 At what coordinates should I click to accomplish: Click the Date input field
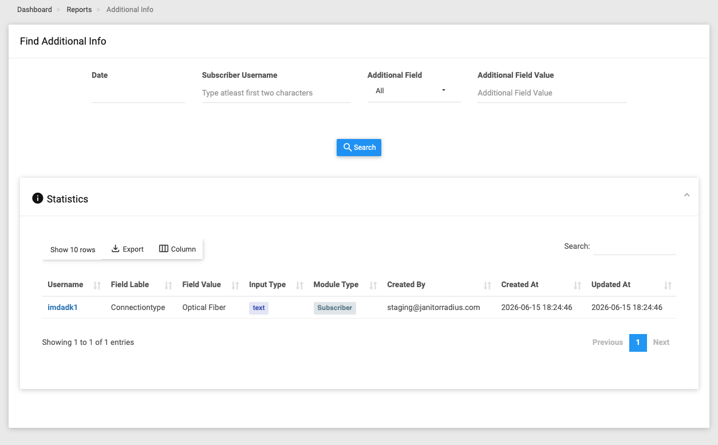[x=139, y=93]
